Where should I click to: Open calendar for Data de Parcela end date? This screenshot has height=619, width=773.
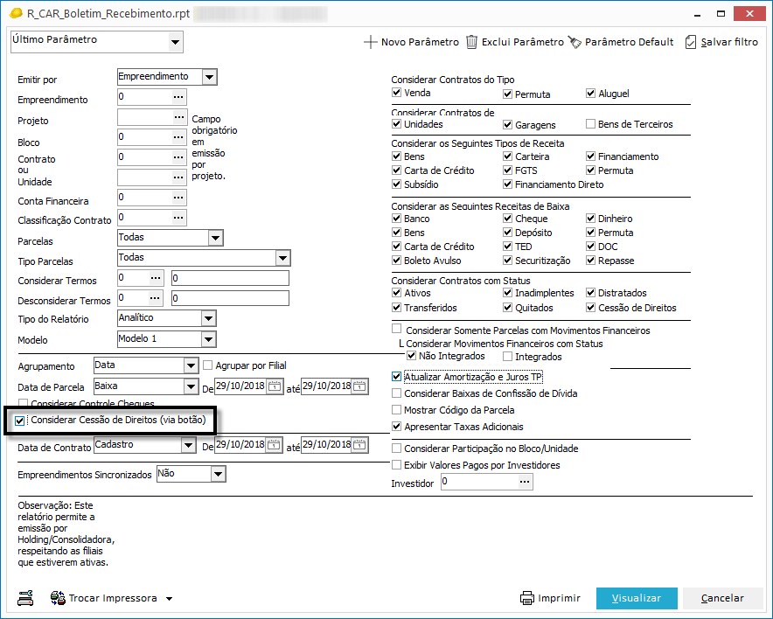click(x=360, y=386)
